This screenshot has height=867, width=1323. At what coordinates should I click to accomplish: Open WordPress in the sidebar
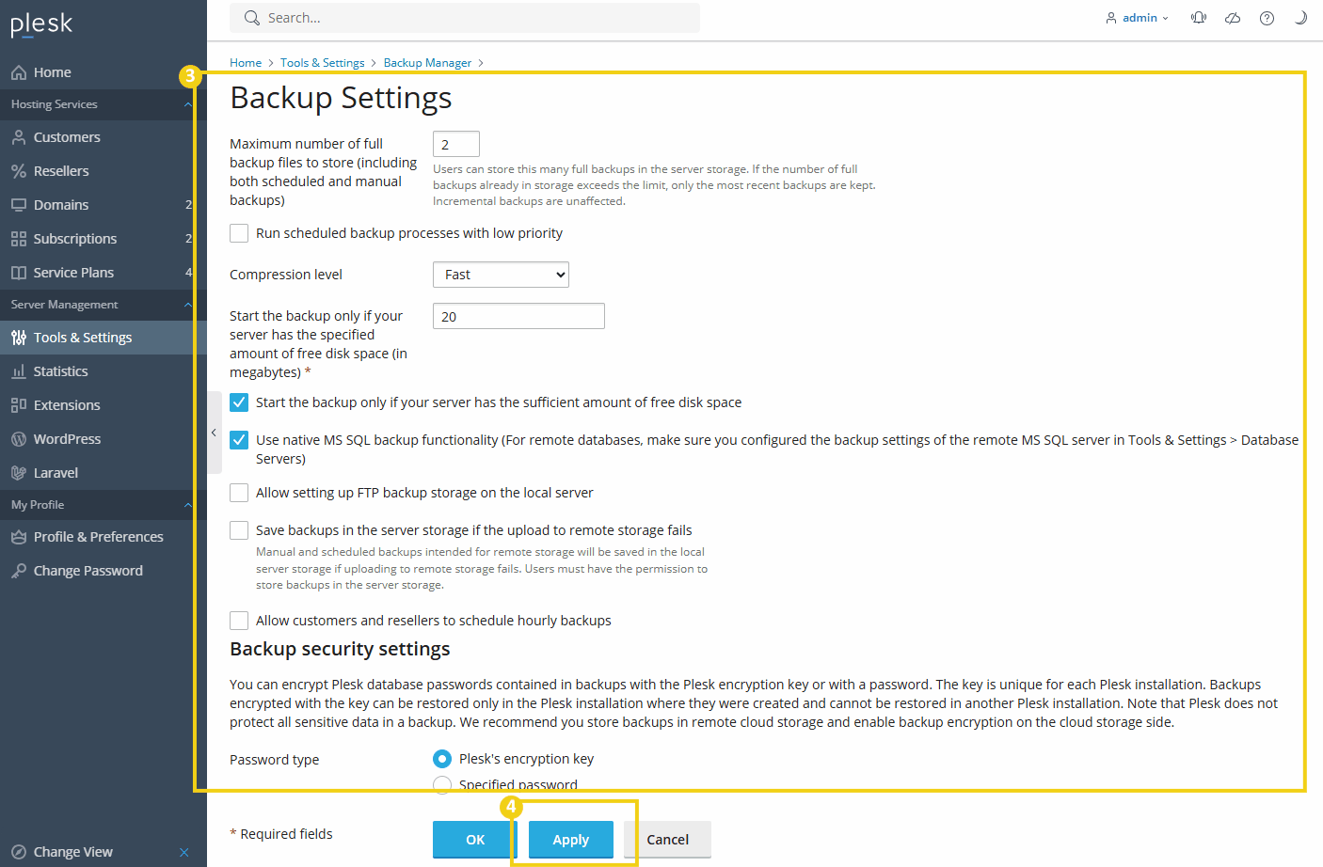coord(67,439)
